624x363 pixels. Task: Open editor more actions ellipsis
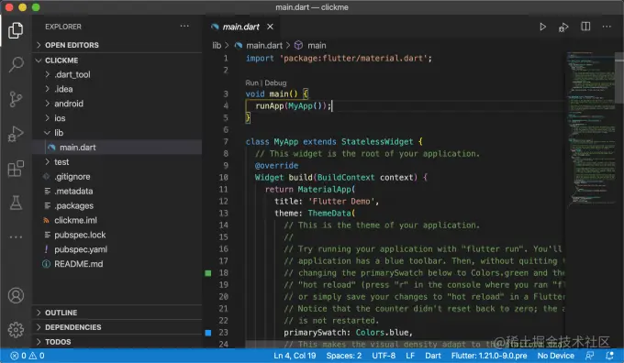coord(607,27)
